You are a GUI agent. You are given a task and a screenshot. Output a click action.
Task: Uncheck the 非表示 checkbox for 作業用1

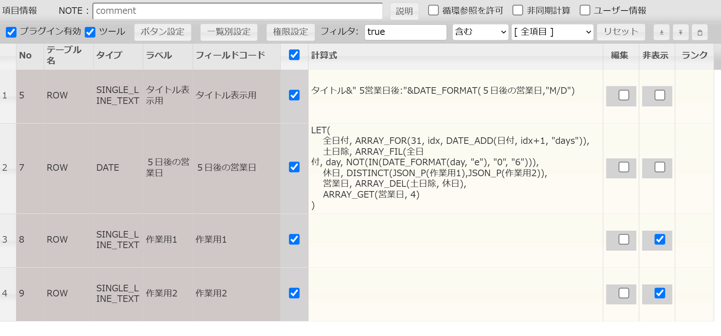660,239
